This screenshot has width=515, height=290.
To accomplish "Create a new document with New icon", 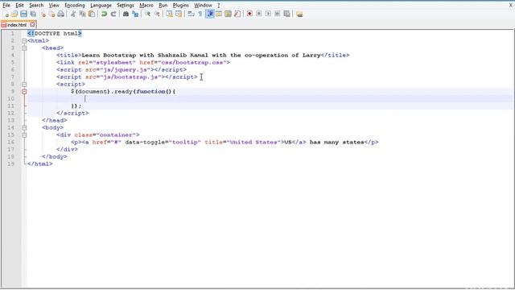I will coord(6,14).
